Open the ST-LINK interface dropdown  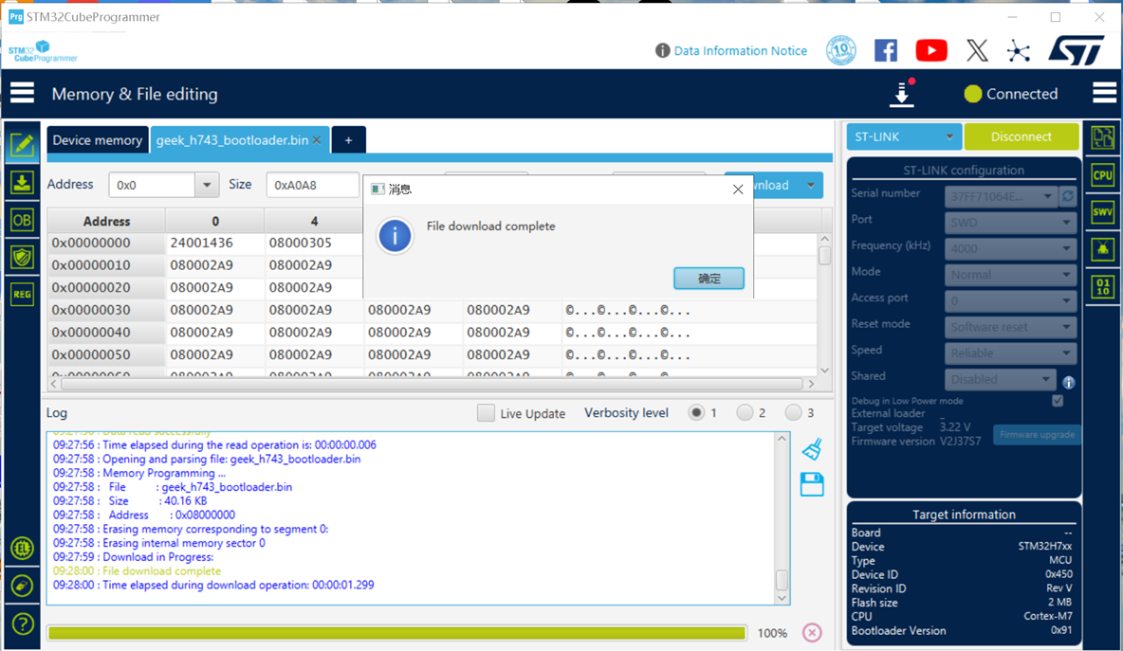click(x=904, y=136)
